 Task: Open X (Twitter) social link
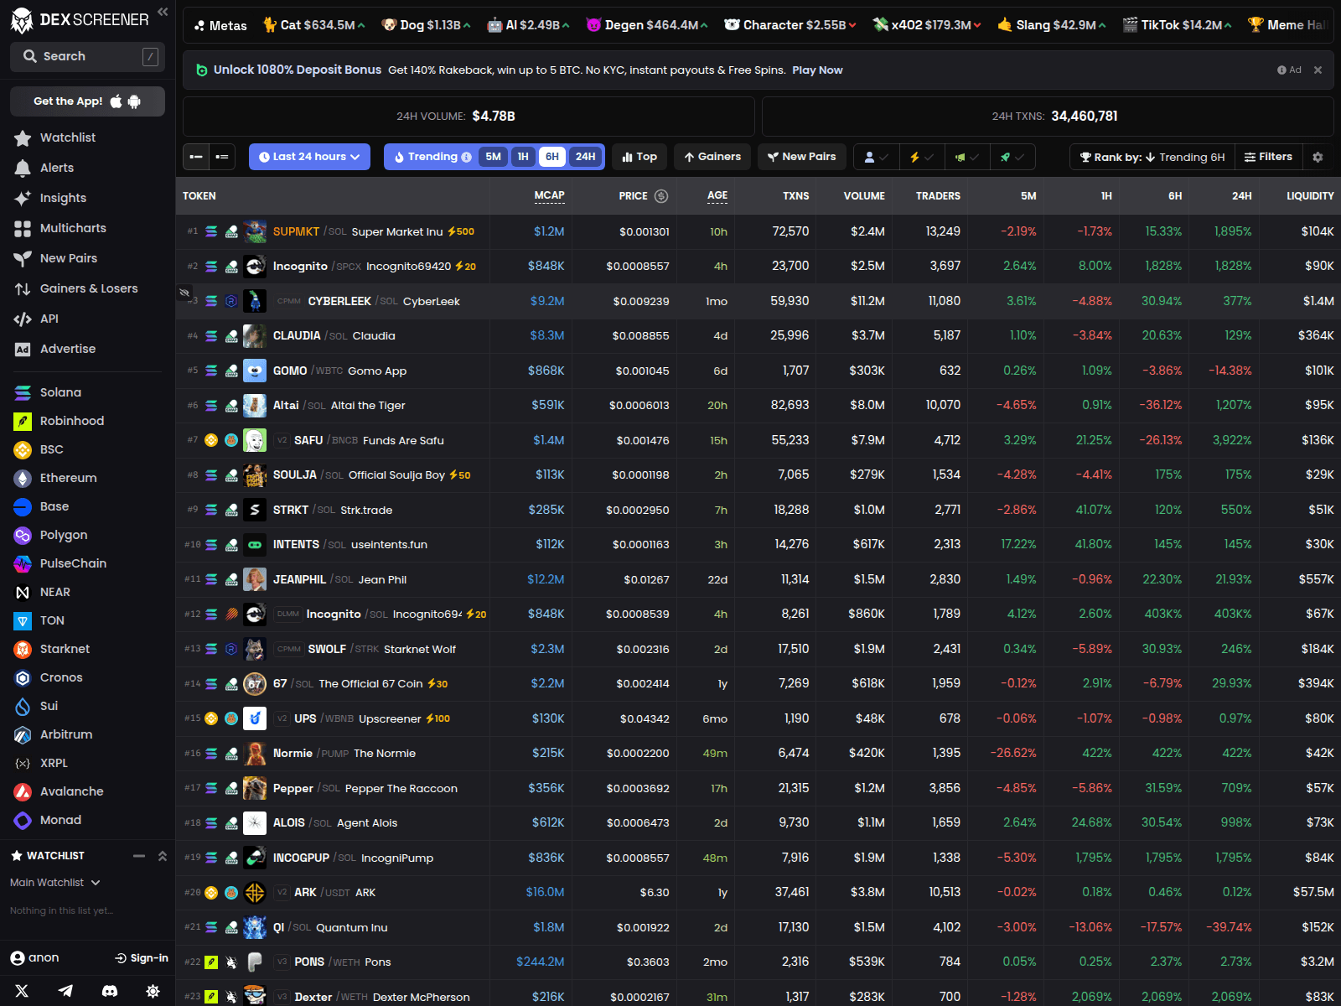(x=22, y=991)
